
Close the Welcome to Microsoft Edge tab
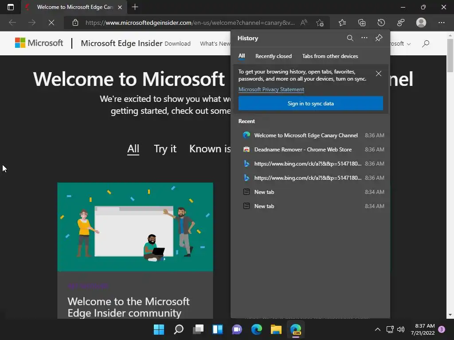pos(120,7)
